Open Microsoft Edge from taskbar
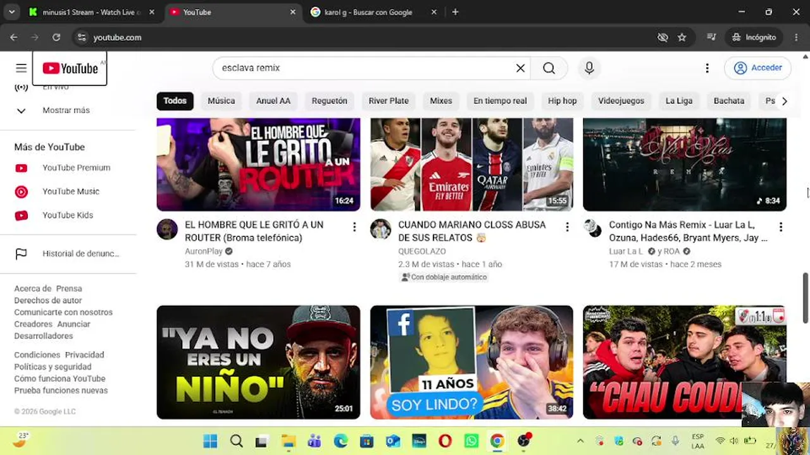Screen dimensions: 810x455 pyautogui.click(x=340, y=441)
